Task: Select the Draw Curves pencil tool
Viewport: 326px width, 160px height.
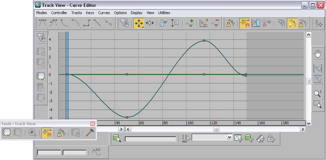Action: pyautogui.click(x=204, y=23)
